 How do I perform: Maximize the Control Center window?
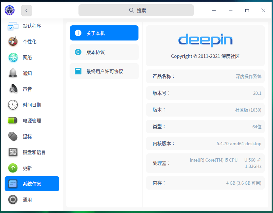pos(247,11)
